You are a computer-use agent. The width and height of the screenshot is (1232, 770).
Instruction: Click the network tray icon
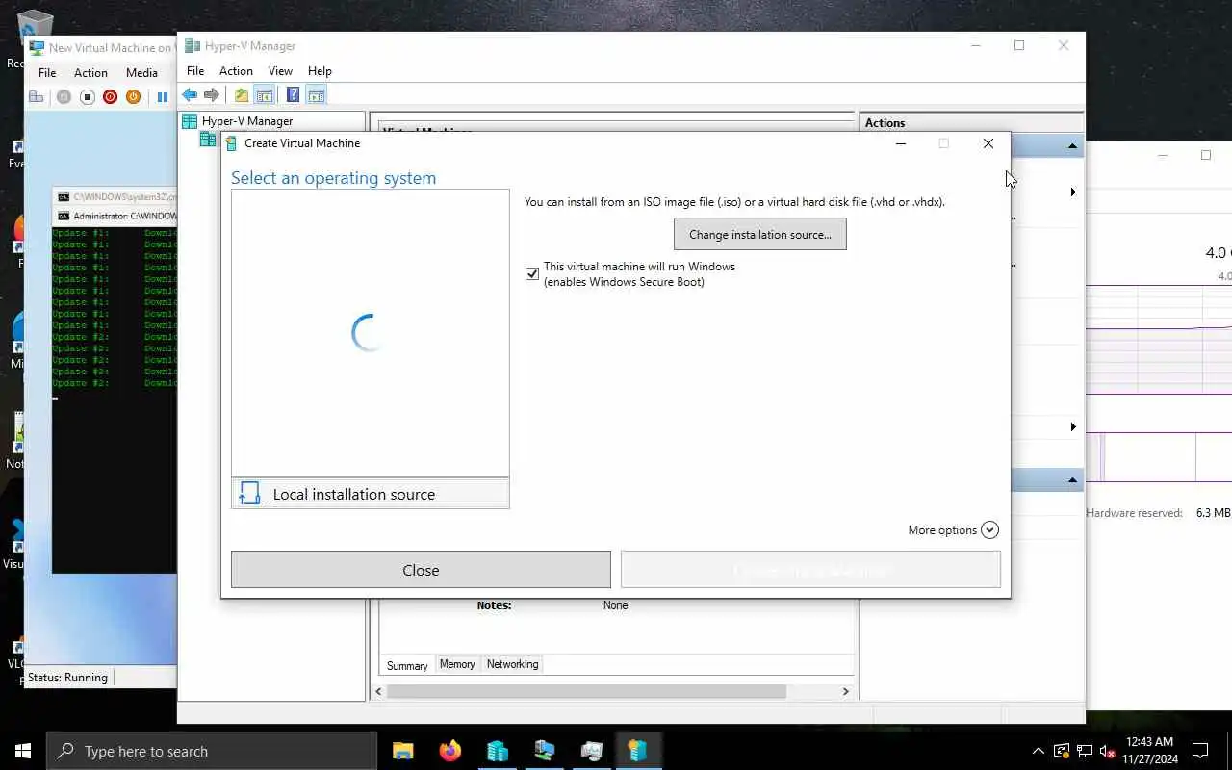pyautogui.click(x=1084, y=751)
